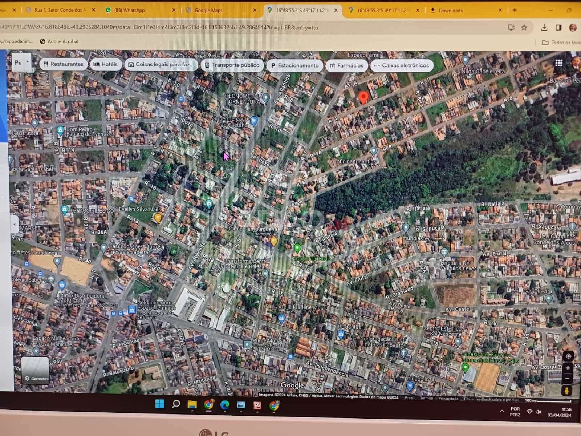Screen dimensions: 581x436
Task: Select Ginásio de Esportes Bernardino marker
Action: (x=465, y=368)
